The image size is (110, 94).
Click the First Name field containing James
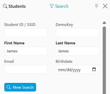[x=26, y=51]
